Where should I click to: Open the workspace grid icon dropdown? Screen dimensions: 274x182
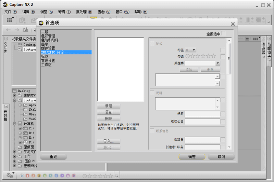click(x=10, y=20)
